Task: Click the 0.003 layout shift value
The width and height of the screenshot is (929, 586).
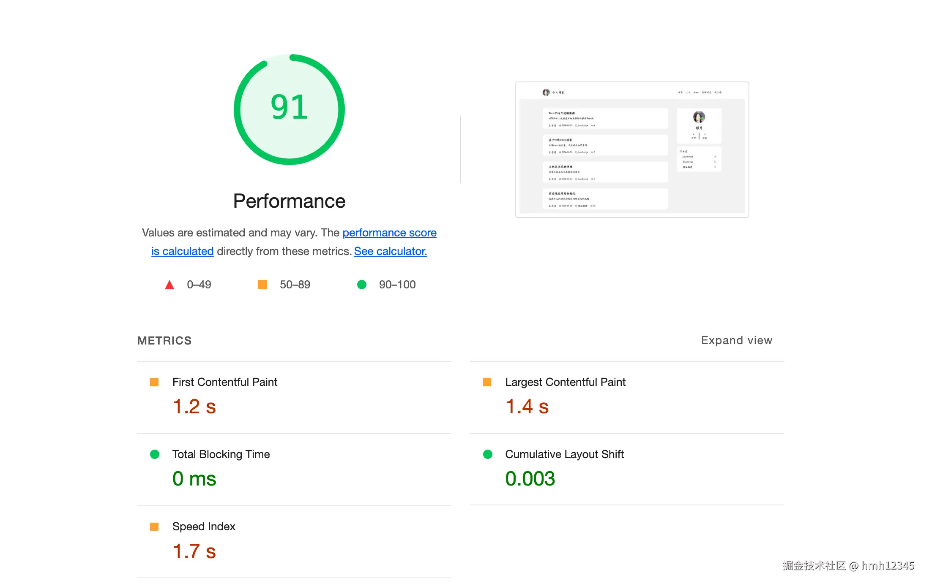Action: pos(530,479)
